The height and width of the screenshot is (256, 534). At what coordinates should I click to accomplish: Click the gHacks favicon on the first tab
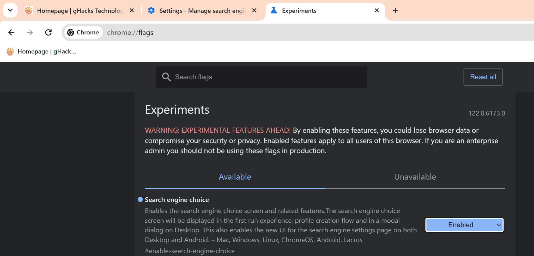[29, 10]
